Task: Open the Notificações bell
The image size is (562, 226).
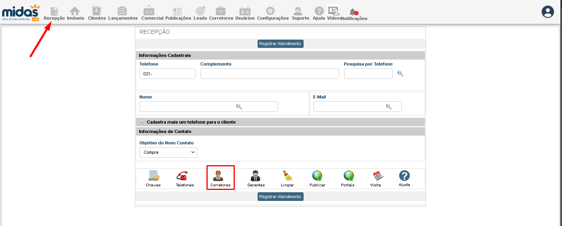Action: pos(353,12)
